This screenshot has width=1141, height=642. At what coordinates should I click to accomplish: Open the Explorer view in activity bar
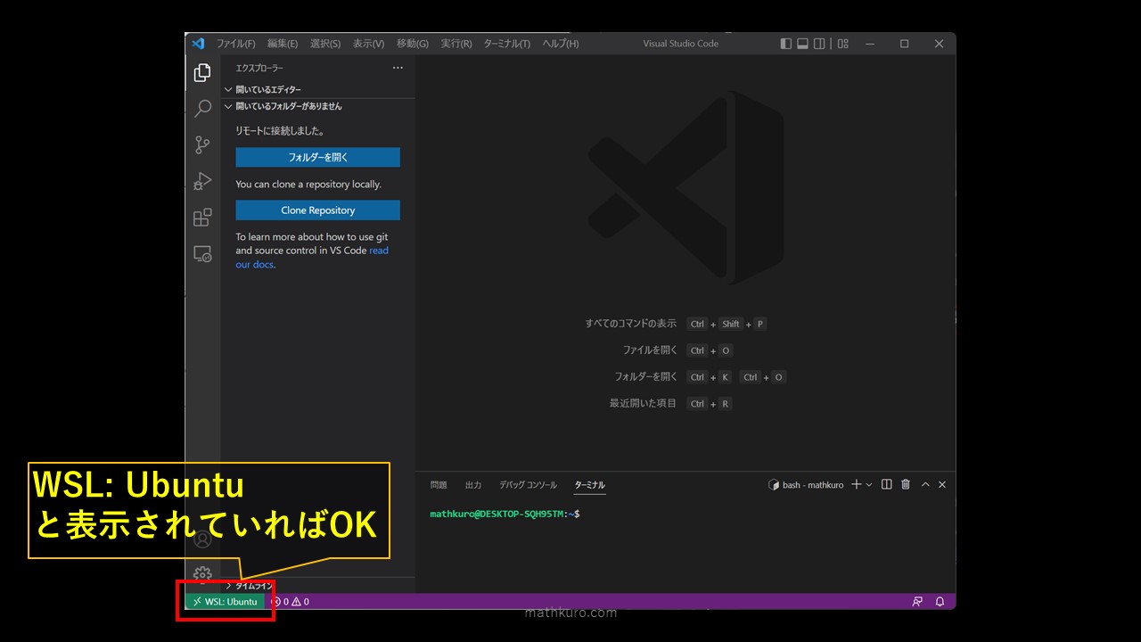(202, 73)
